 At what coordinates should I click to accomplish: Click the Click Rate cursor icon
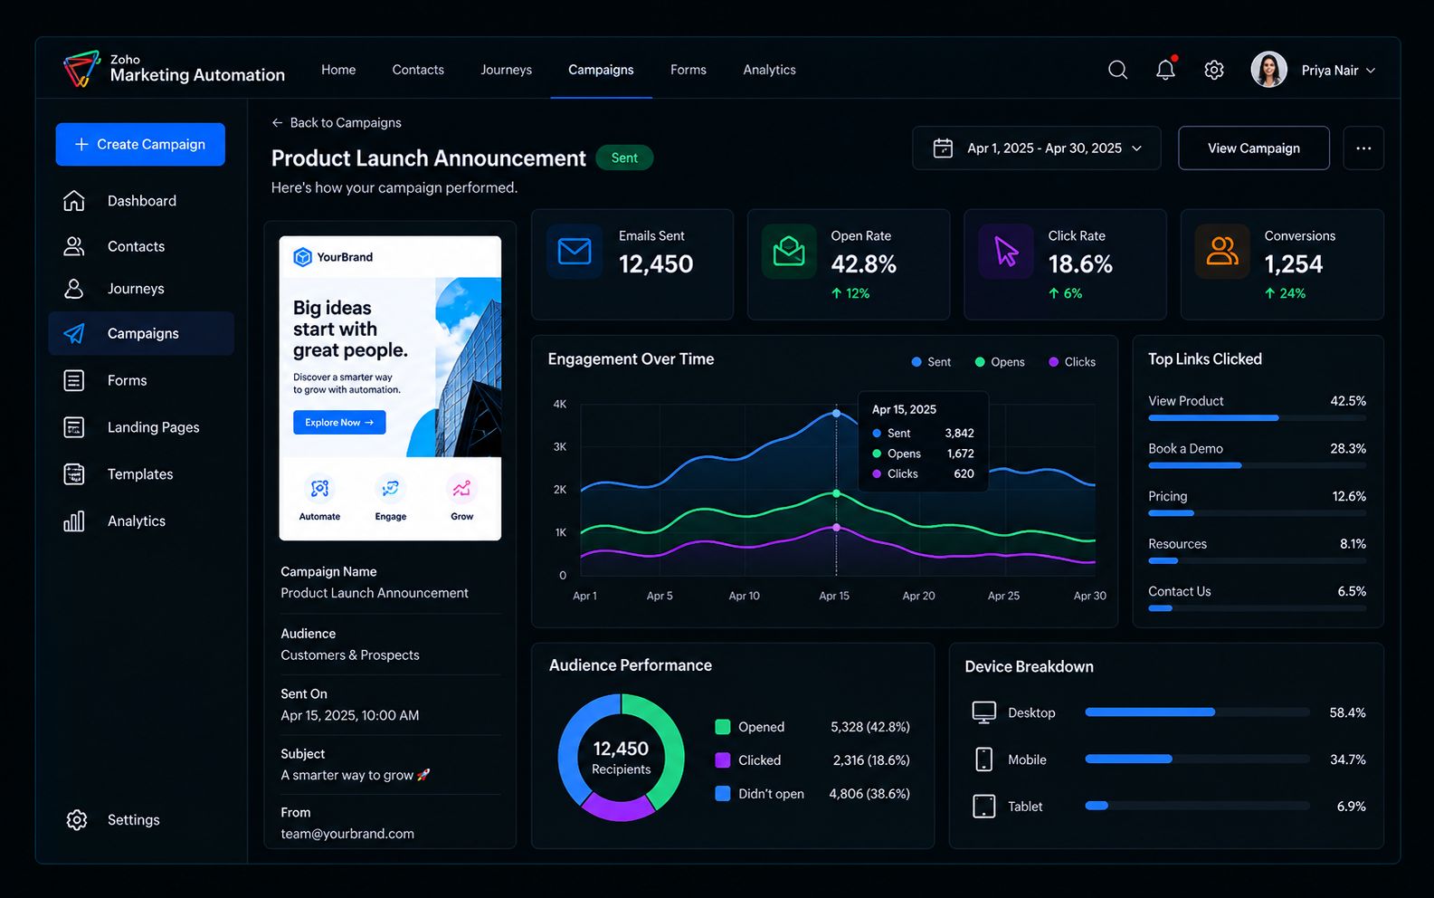1006,251
